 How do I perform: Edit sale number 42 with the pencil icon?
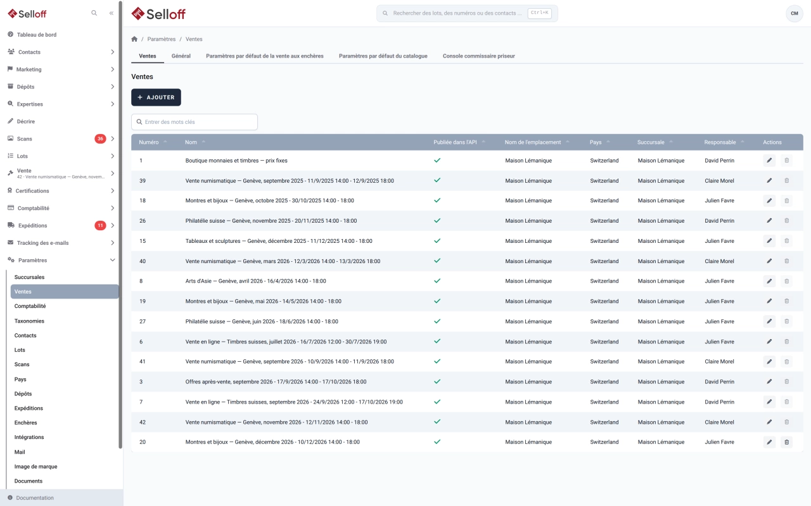[769, 422]
